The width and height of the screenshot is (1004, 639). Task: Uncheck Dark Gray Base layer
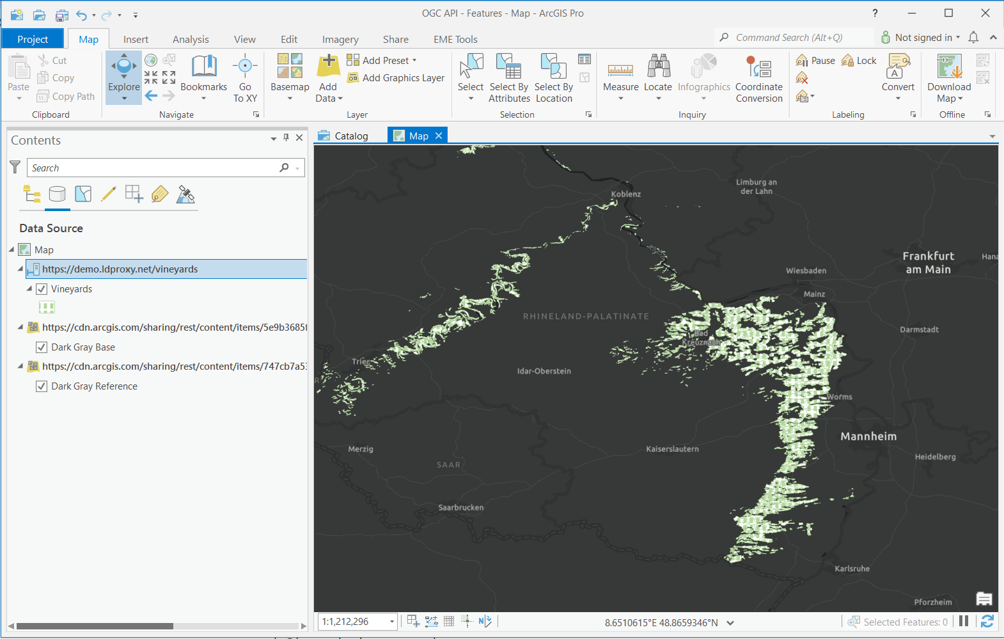42,347
